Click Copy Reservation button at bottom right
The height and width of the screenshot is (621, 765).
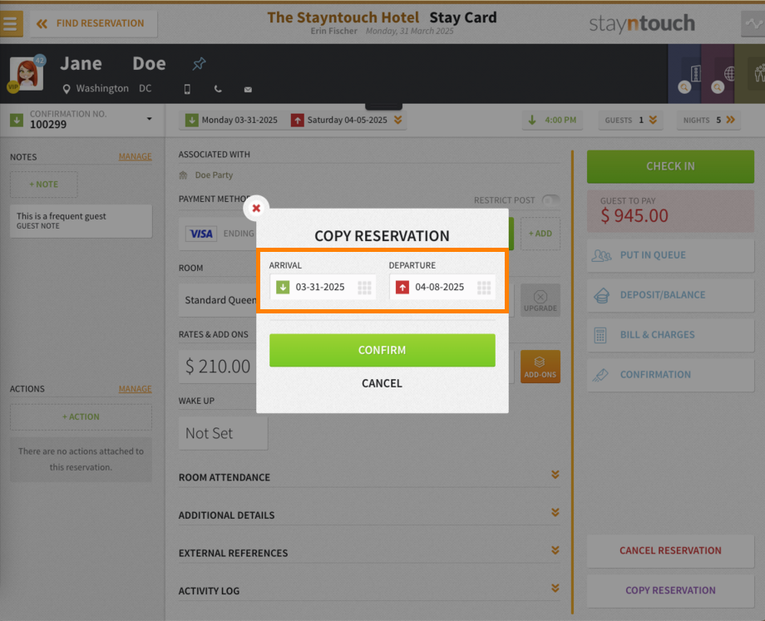tap(670, 591)
